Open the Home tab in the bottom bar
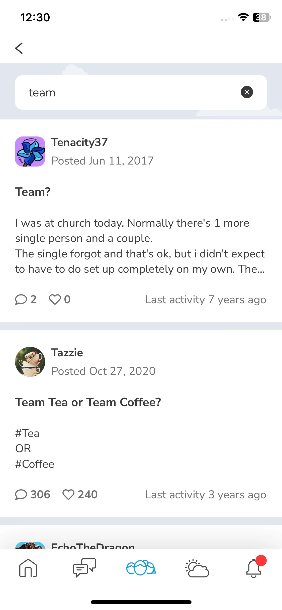This screenshot has width=282, height=610. point(28,568)
